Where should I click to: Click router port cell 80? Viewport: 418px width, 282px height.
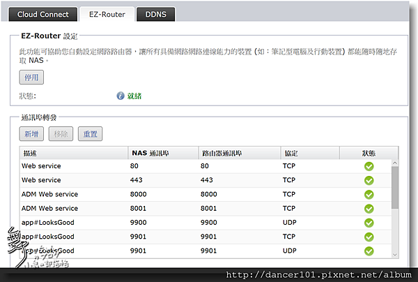tap(204, 166)
